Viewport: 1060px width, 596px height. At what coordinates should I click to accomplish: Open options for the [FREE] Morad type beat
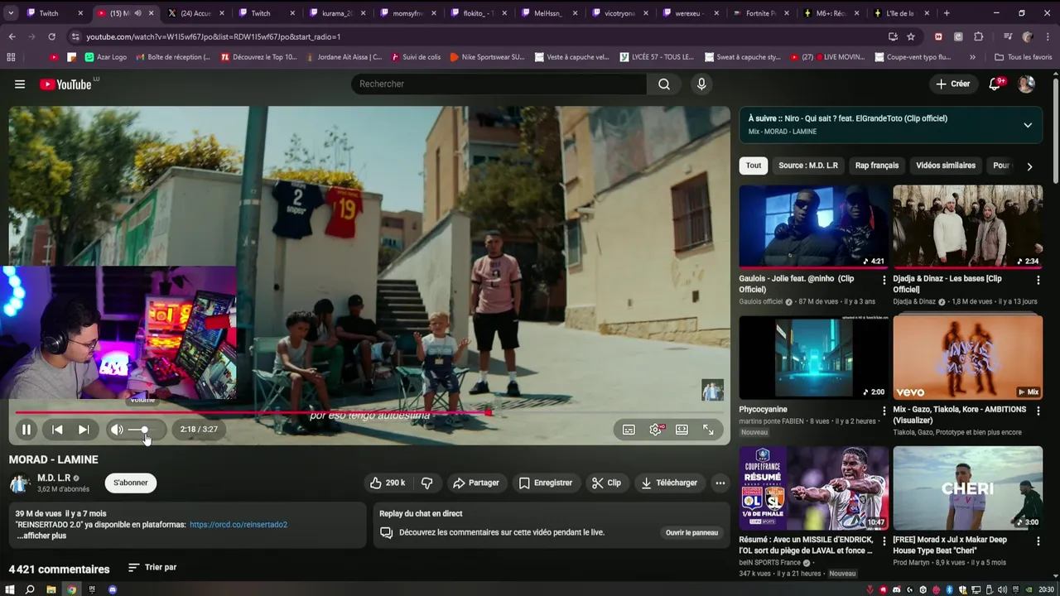[x=1038, y=541]
